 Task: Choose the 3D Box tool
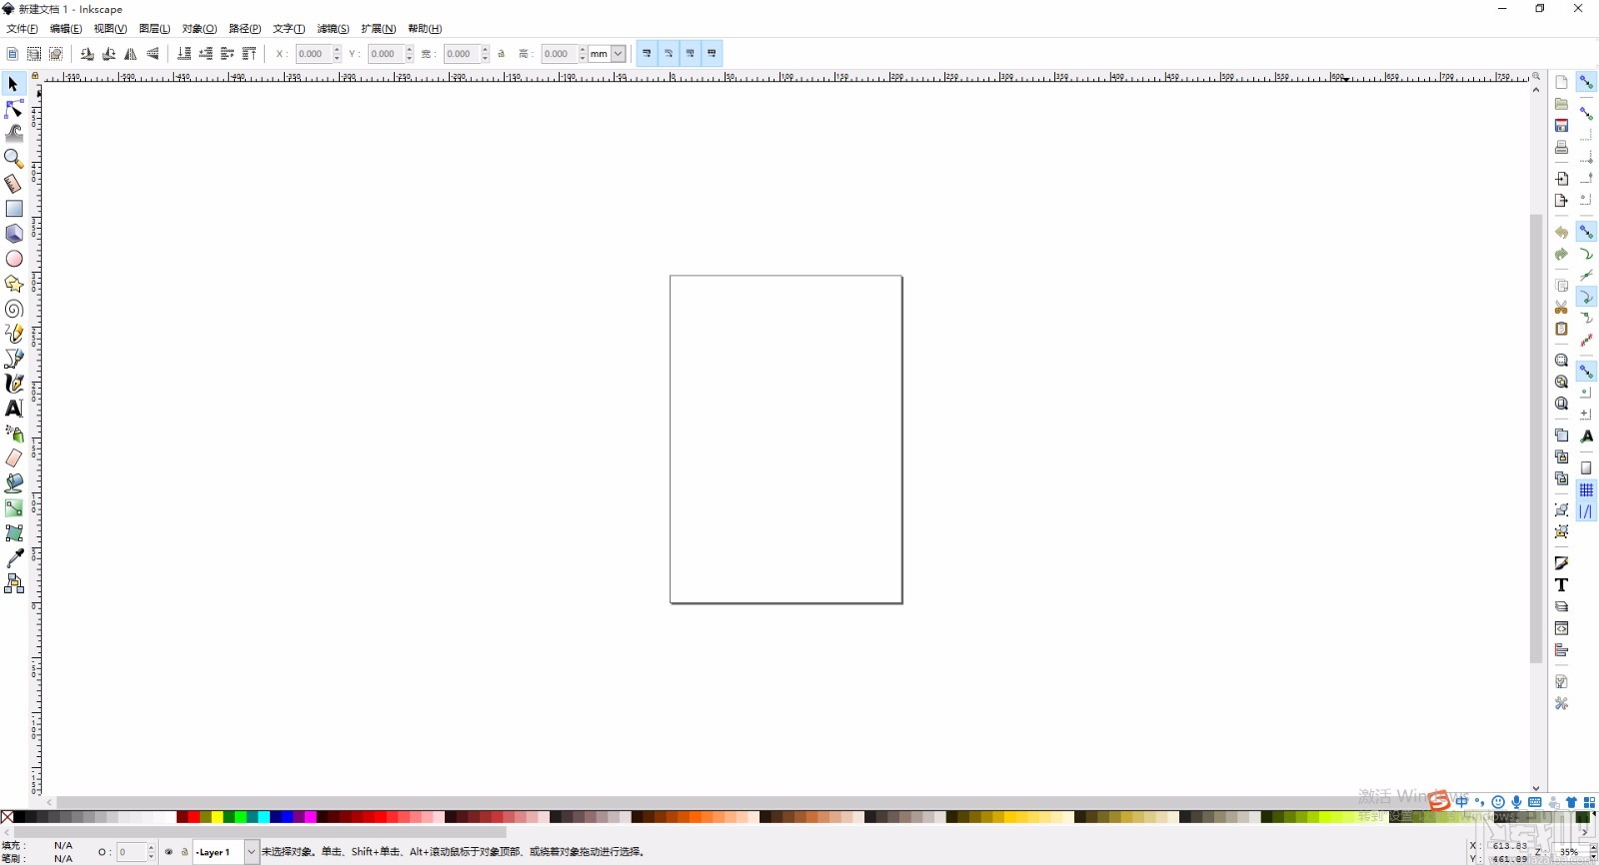(14, 234)
